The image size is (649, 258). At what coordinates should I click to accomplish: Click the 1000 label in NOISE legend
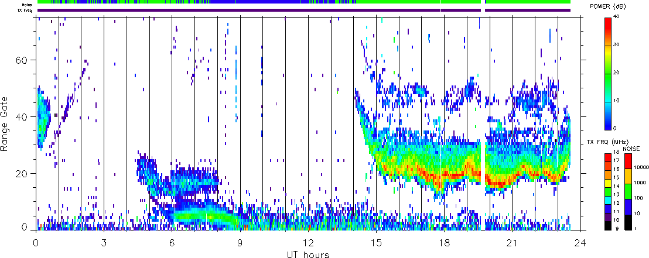tap(640, 183)
